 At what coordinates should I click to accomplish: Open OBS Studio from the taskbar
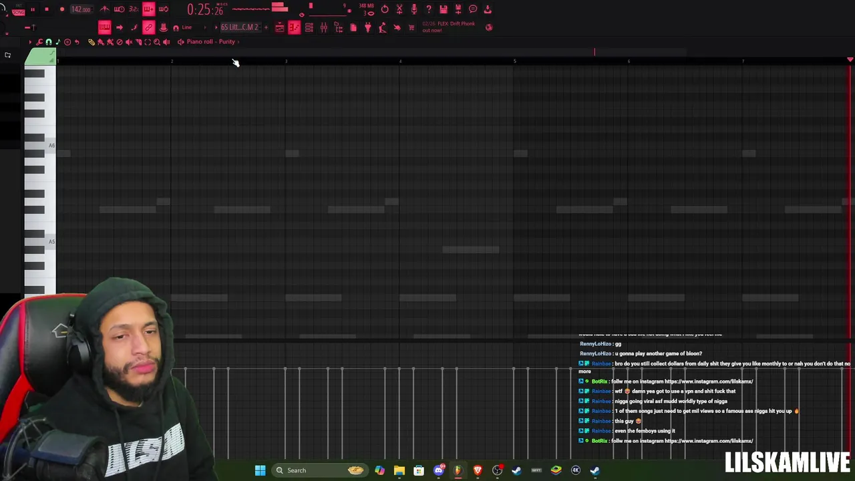click(497, 470)
